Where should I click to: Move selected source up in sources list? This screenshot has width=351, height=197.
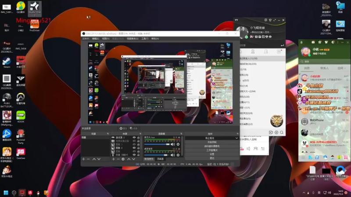[x=129, y=159]
